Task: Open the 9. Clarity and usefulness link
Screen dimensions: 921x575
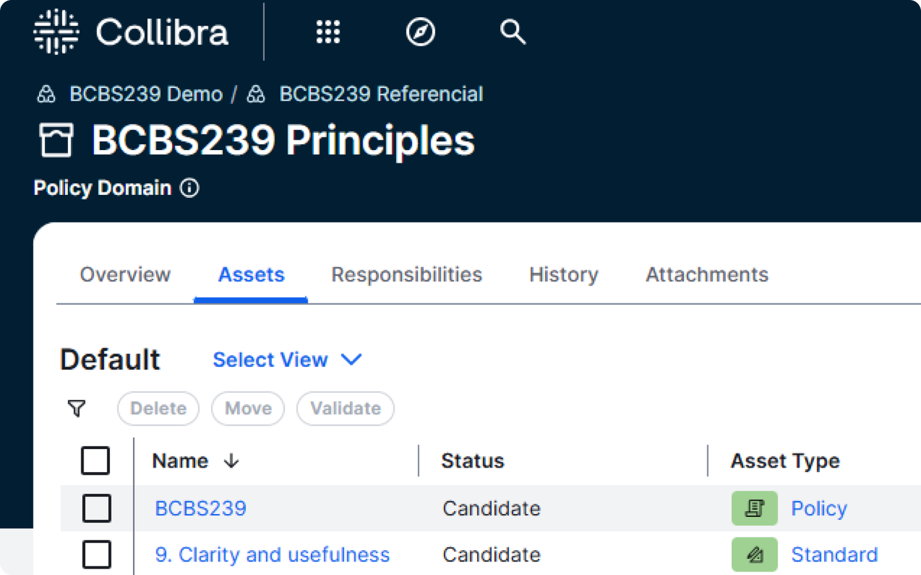Action: coord(272,555)
